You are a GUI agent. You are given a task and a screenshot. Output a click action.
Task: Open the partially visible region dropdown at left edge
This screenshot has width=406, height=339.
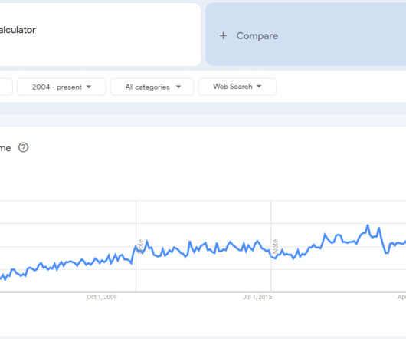click(5, 87)
